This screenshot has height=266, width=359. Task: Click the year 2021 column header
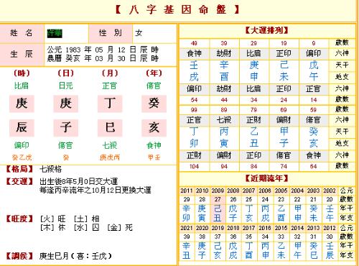coord(187,228)
